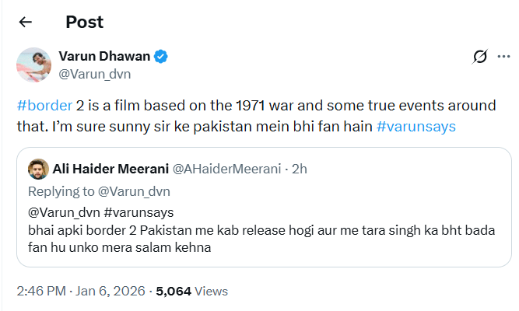Image resolution: width=519 pixels, height=311 pixels.
Task: Click Ali Haider Meerani's small avatar
Action: tap(37, 169)
